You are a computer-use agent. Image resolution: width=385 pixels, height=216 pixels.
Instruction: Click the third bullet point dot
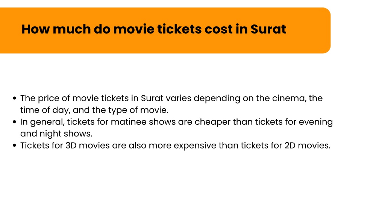coord(15,145)
